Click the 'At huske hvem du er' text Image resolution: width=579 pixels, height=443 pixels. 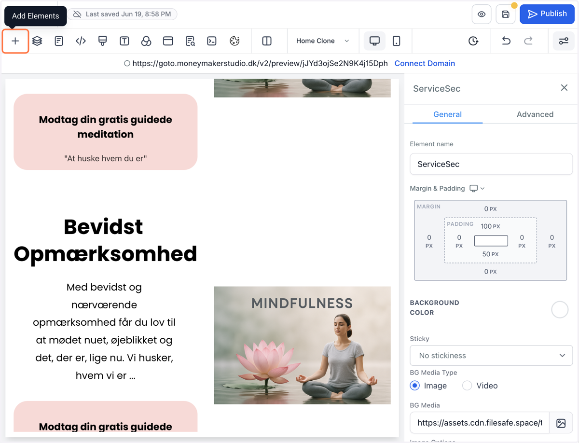pyautogui.click(x=105, y=158)
